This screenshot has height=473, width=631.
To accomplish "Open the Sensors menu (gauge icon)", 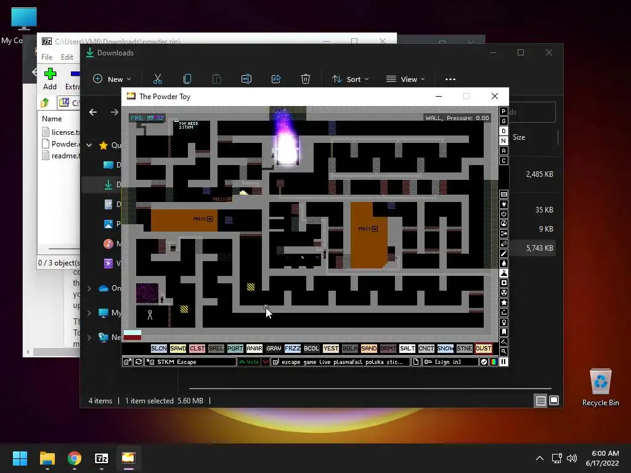I will click(503, 224).
